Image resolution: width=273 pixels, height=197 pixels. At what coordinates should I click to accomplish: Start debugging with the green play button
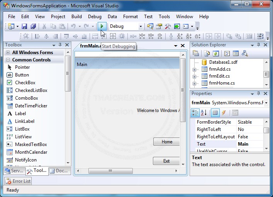102,26
